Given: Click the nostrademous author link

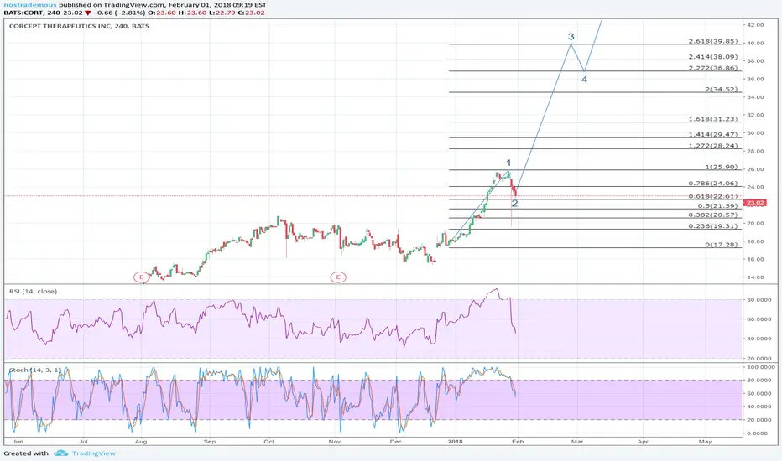Looking at the screenshot, I should pos(30,5).
